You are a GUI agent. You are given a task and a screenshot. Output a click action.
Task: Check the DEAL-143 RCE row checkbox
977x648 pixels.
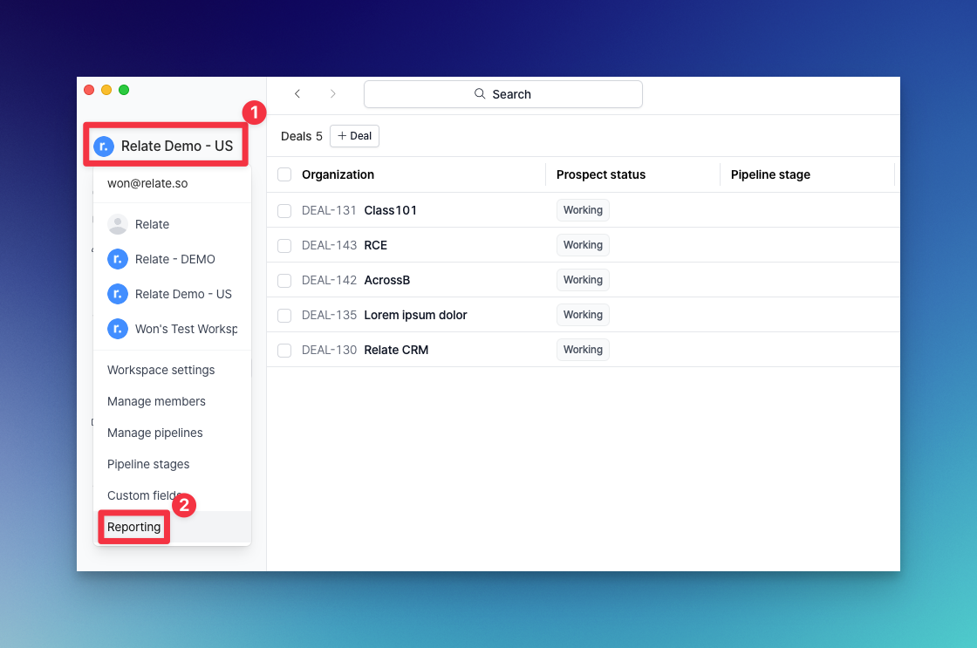pyautogui.click(x=284, y=245)
